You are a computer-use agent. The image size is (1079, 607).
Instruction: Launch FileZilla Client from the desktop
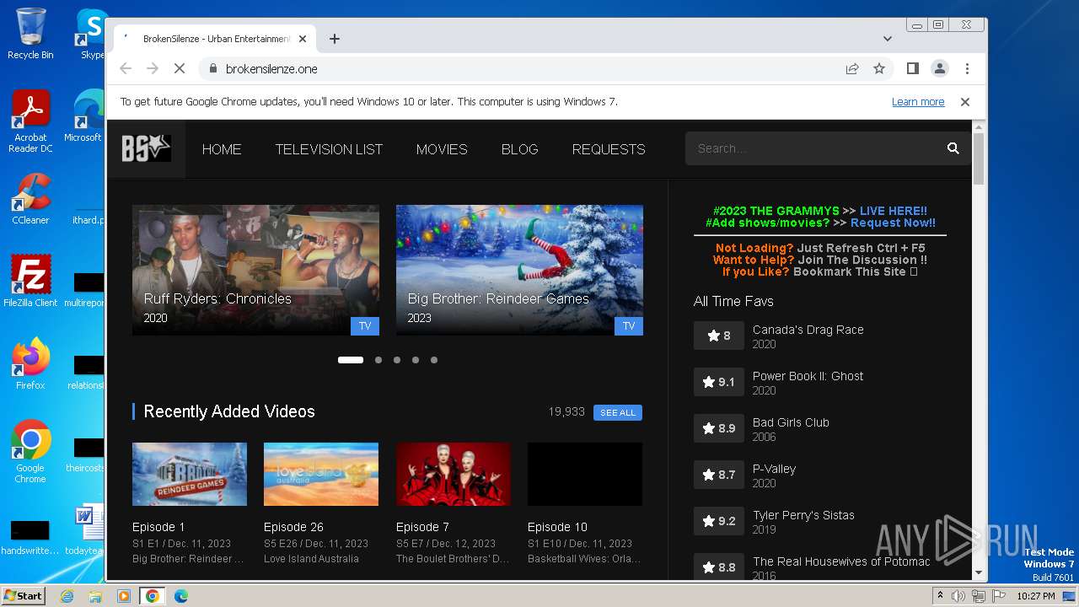click(30, 282)
